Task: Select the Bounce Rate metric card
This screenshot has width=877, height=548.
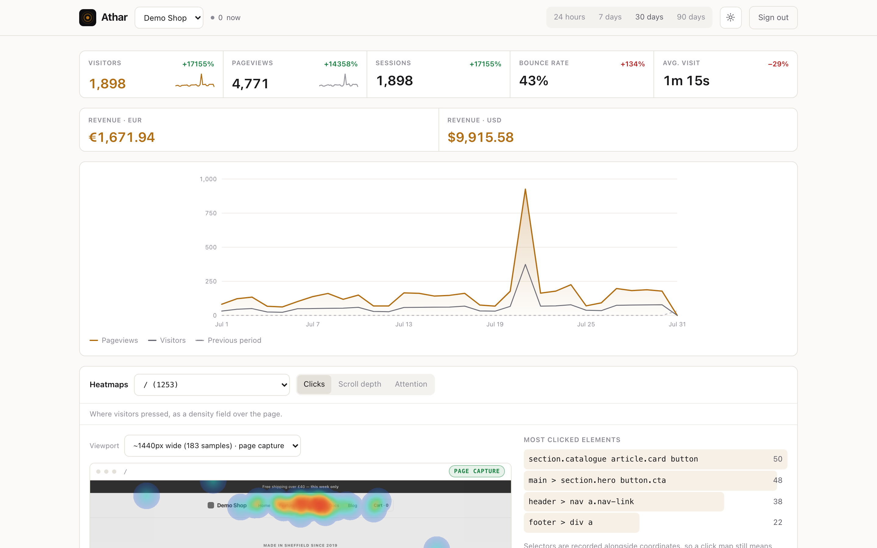Action: click(x=582, y=74)
